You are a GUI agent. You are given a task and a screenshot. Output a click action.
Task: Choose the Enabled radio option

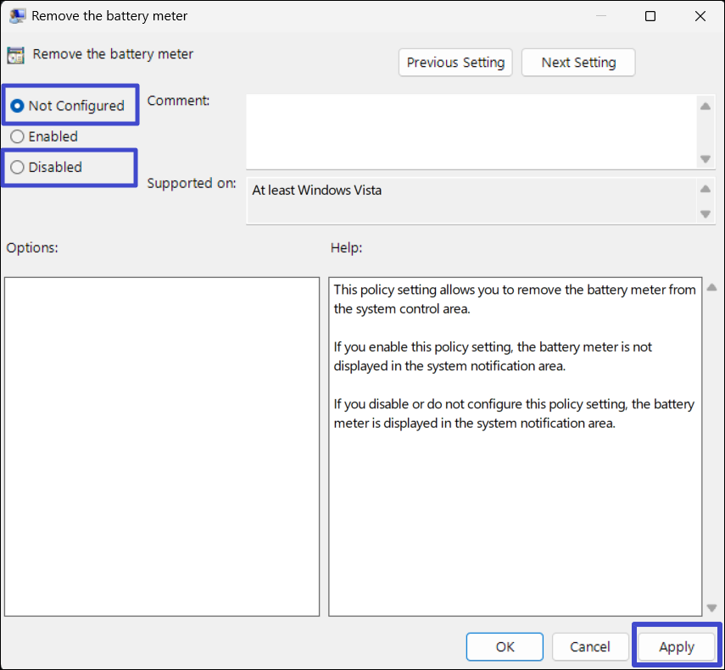tap(17, 136)
